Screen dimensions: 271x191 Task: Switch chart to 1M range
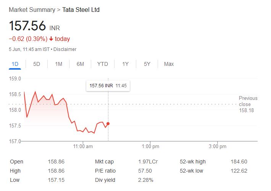(x=58, y=64)
